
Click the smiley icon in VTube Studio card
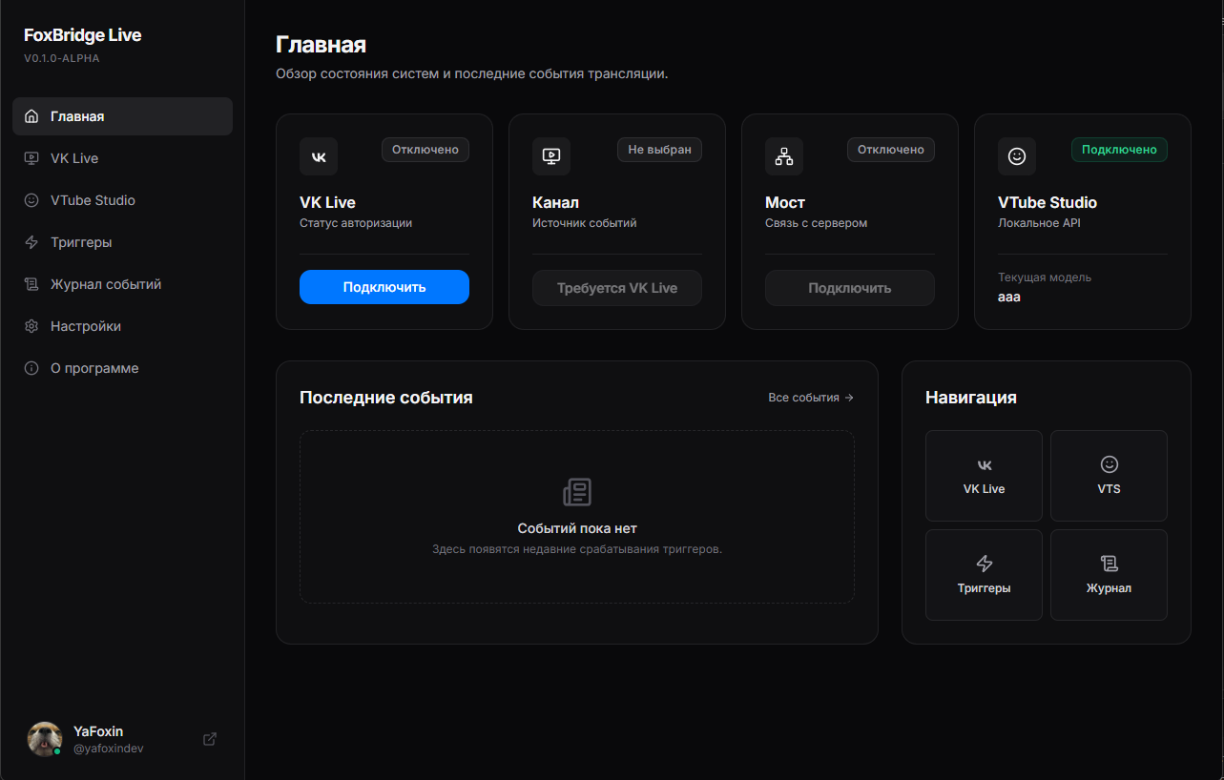[1017, 156]
